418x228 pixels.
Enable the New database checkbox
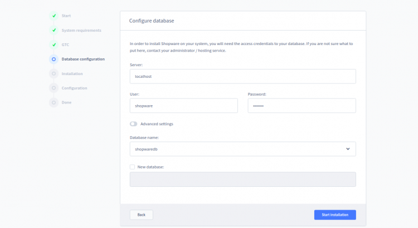coord(132,167)
